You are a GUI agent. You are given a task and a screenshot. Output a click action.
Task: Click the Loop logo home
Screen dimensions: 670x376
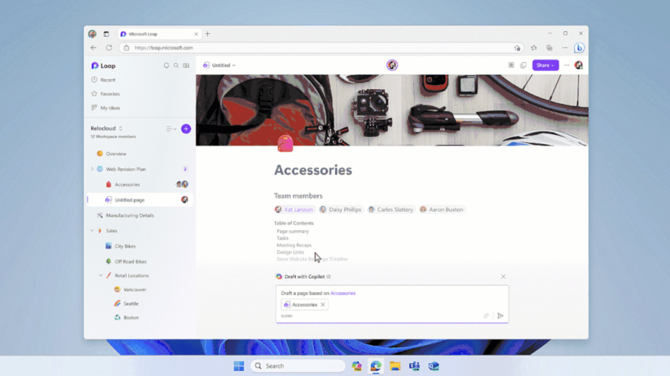[x=103, y=66]
